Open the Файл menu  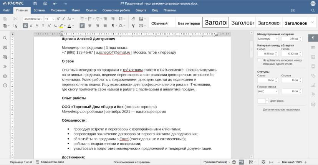7,10
